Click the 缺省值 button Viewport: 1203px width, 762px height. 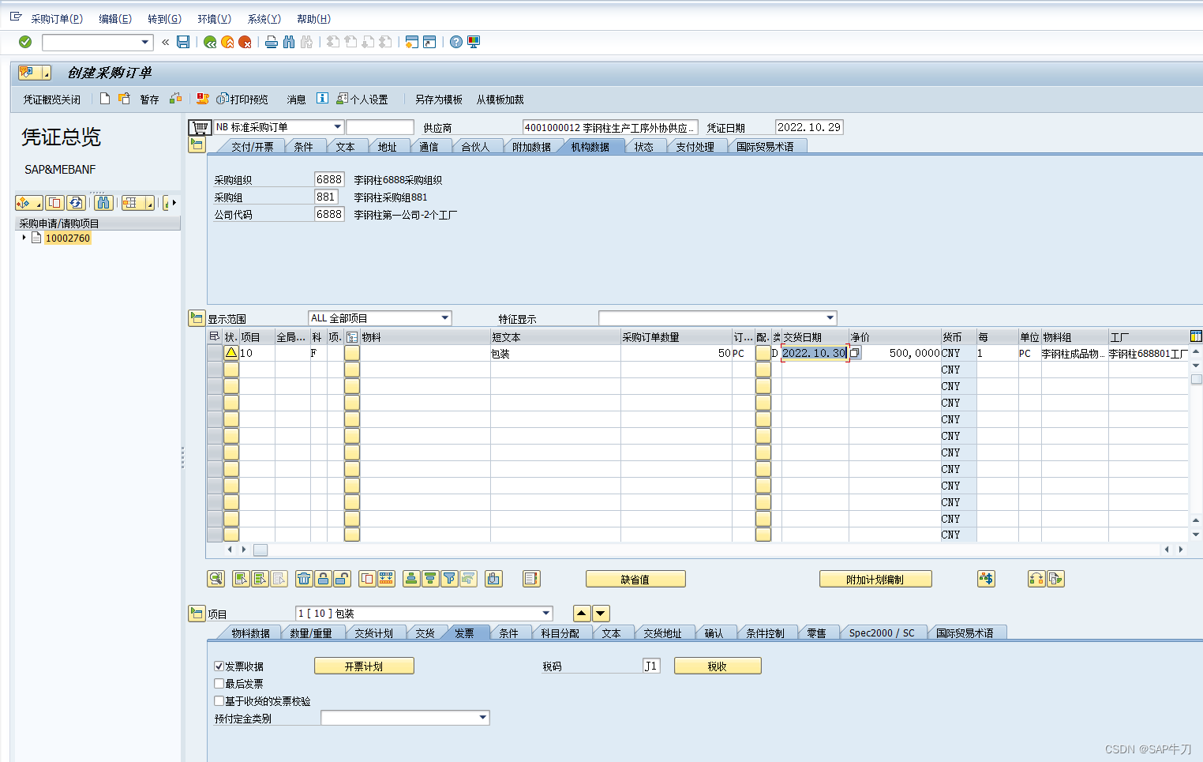click(x=635, y=580)
